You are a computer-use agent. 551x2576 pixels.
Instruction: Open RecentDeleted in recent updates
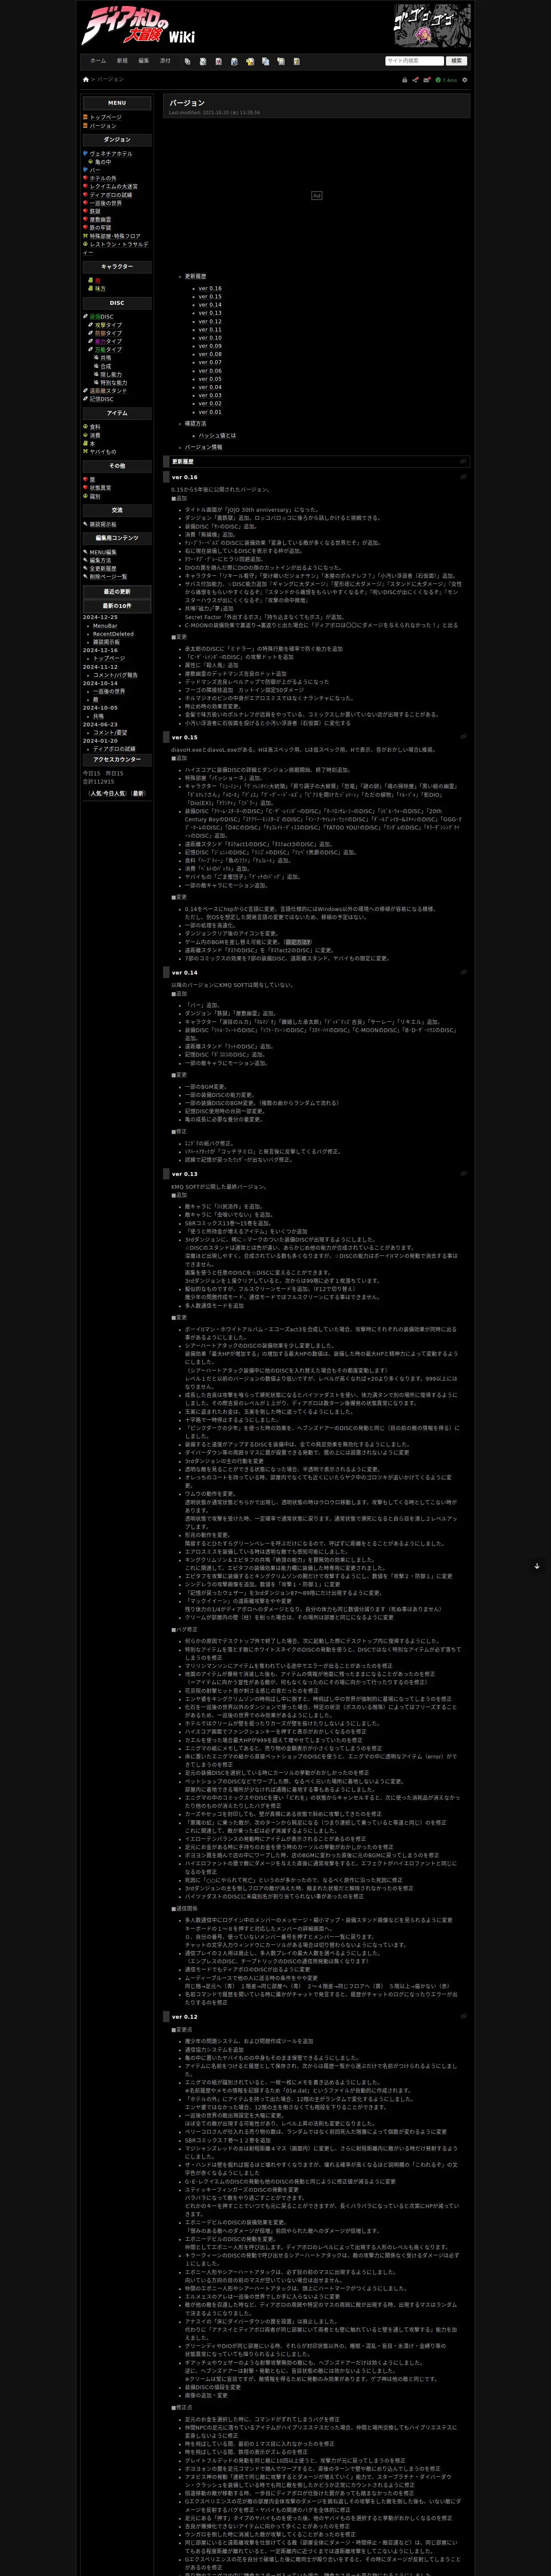(x=113, y=634)
